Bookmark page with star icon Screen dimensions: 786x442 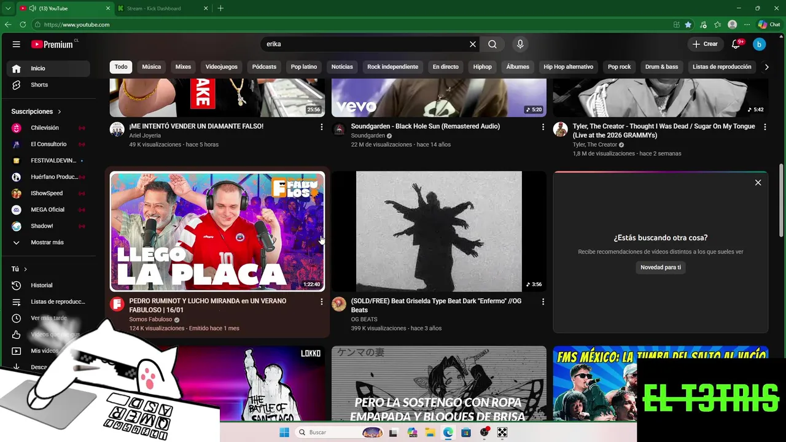[x=688, y=25]
